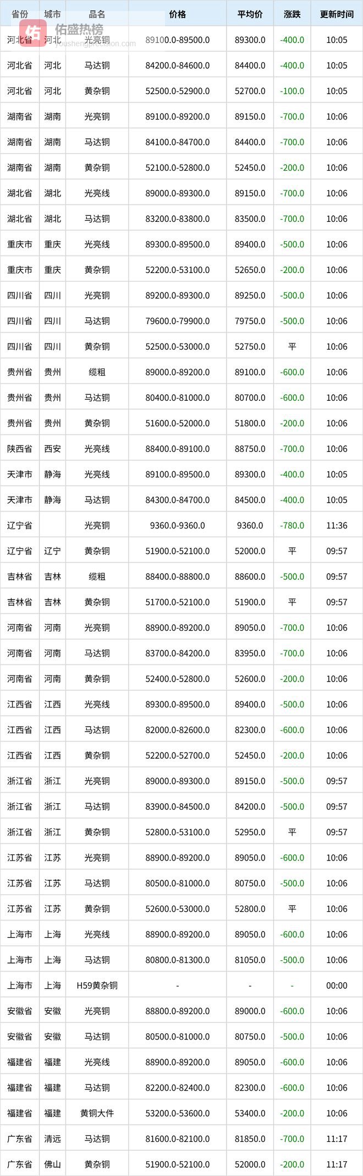The image size is (363, 1176).
Task: Click the 53200.0-53600.0 price range
Action: (177, 1113)
